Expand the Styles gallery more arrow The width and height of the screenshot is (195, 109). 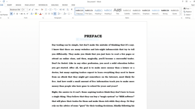181,14
